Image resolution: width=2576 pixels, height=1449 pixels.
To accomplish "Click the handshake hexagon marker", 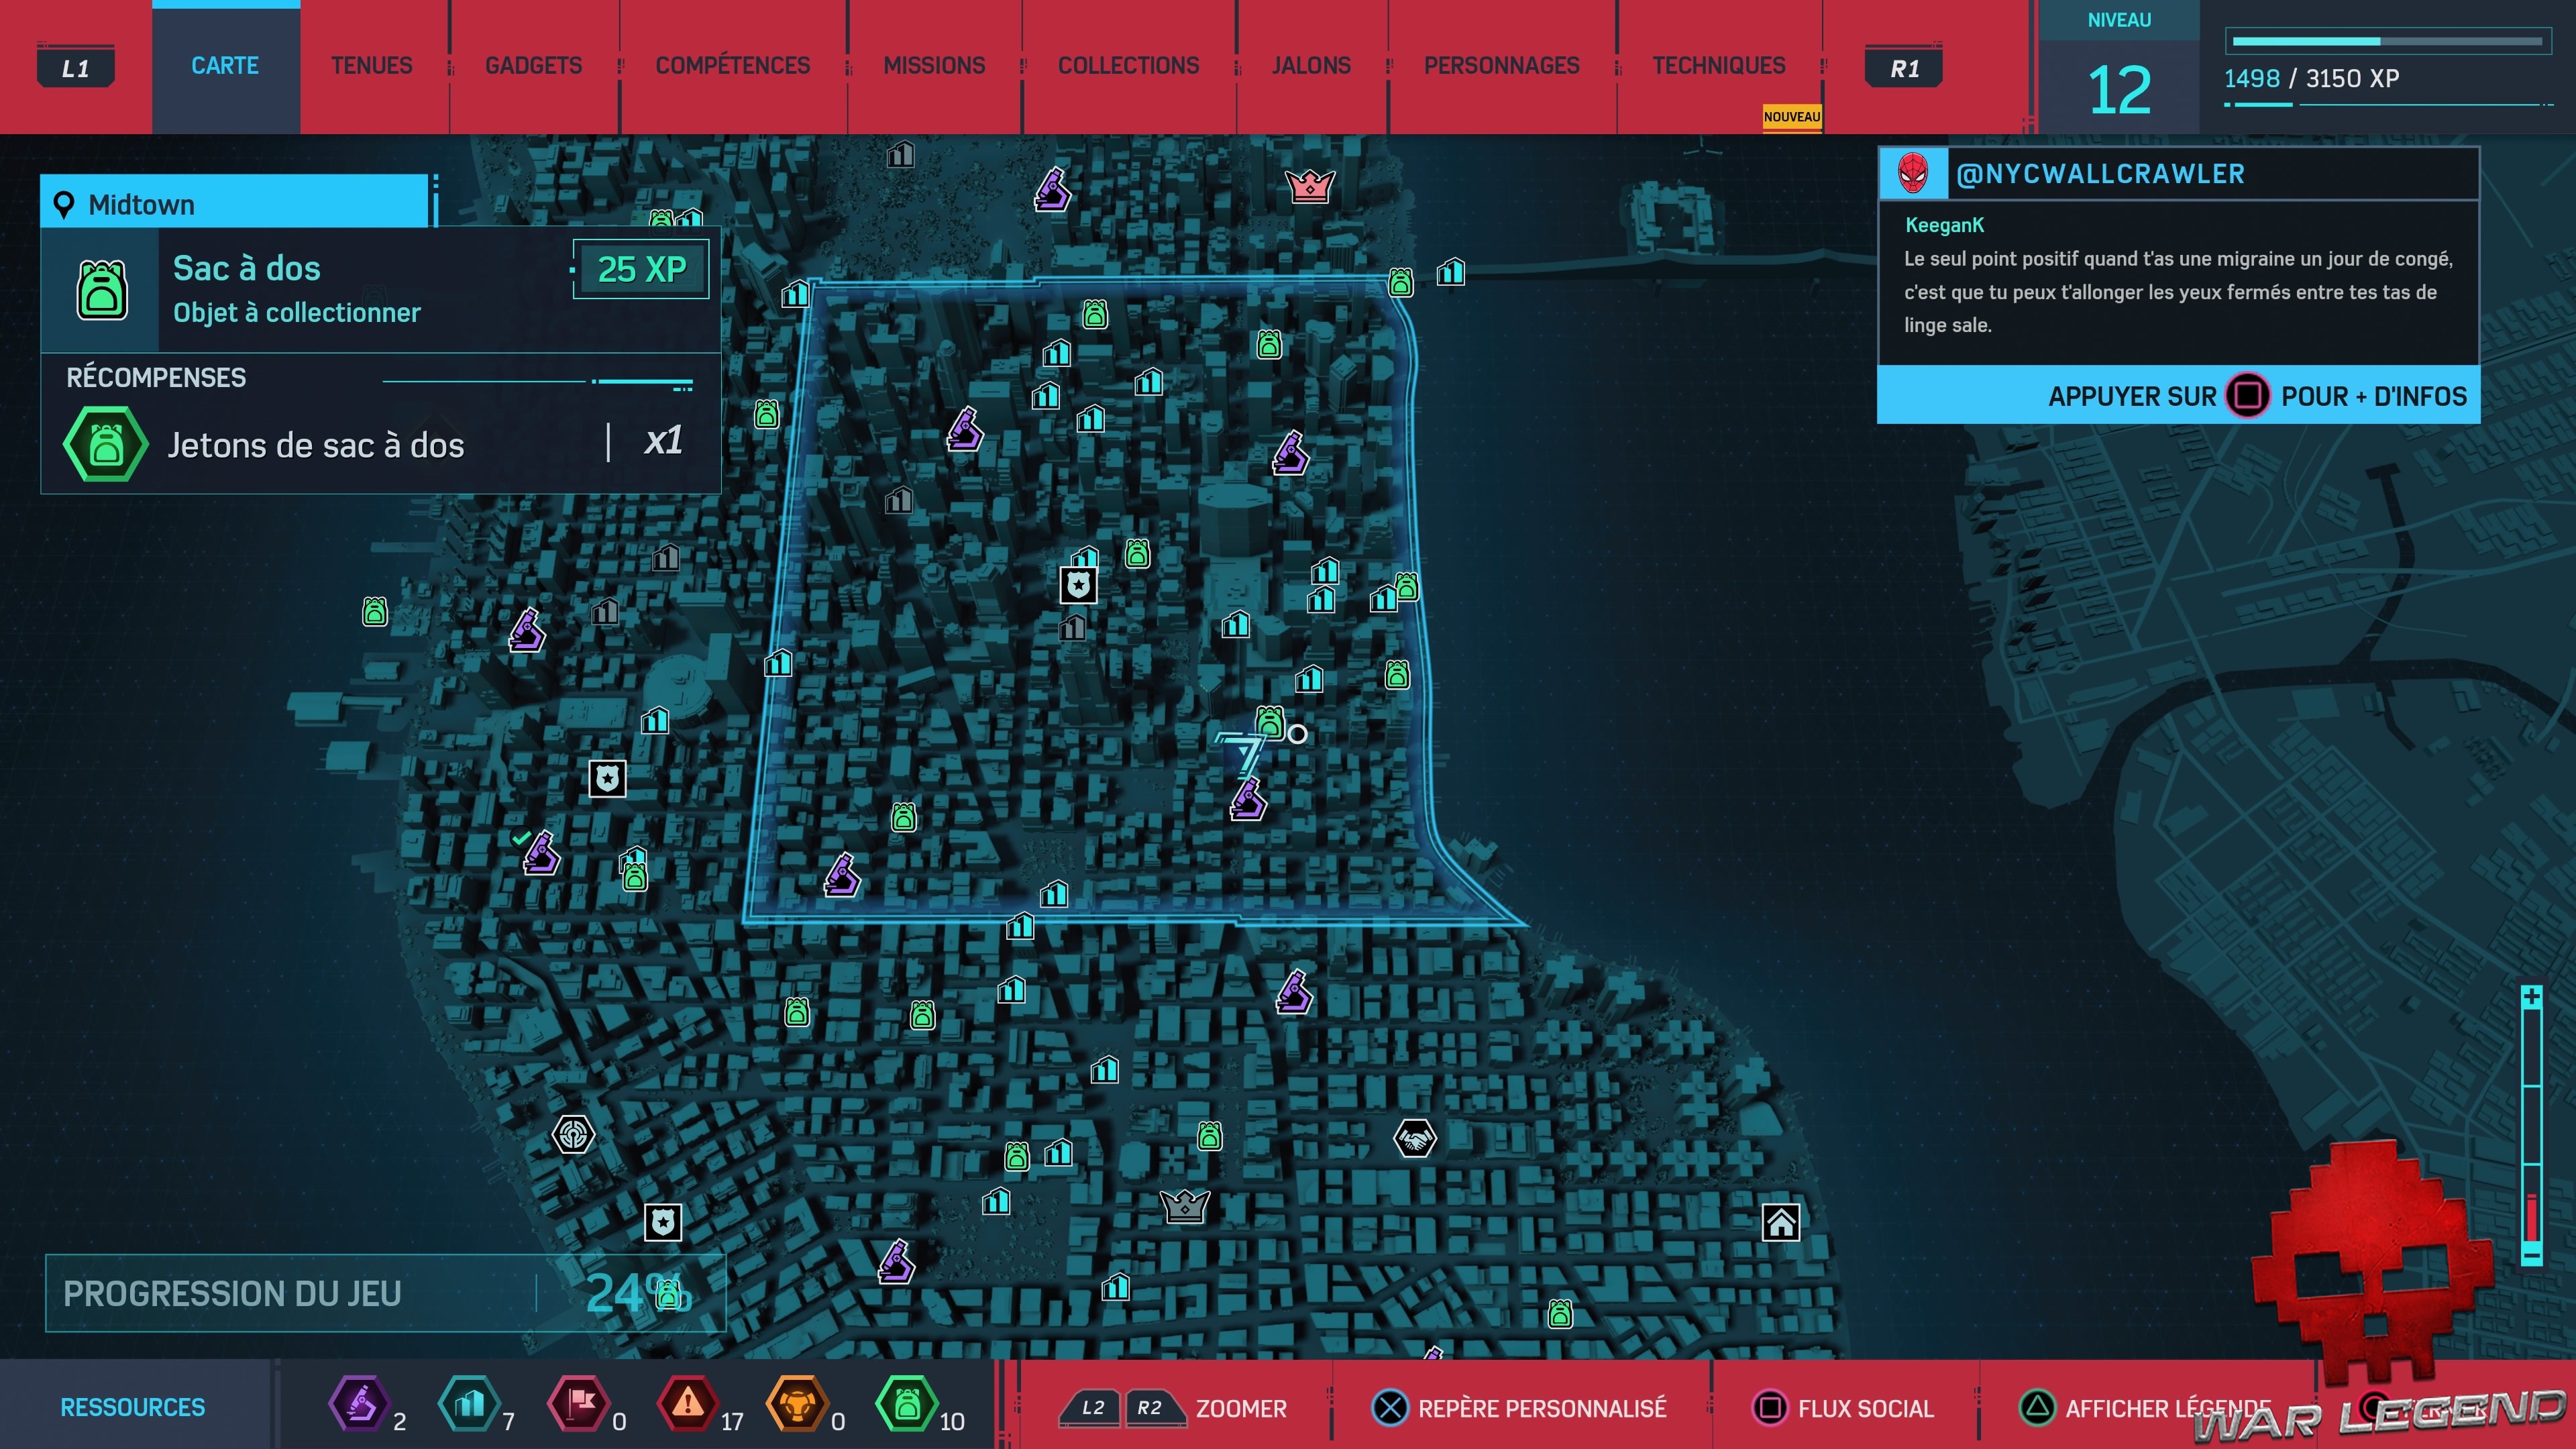I will 1414,1138.
